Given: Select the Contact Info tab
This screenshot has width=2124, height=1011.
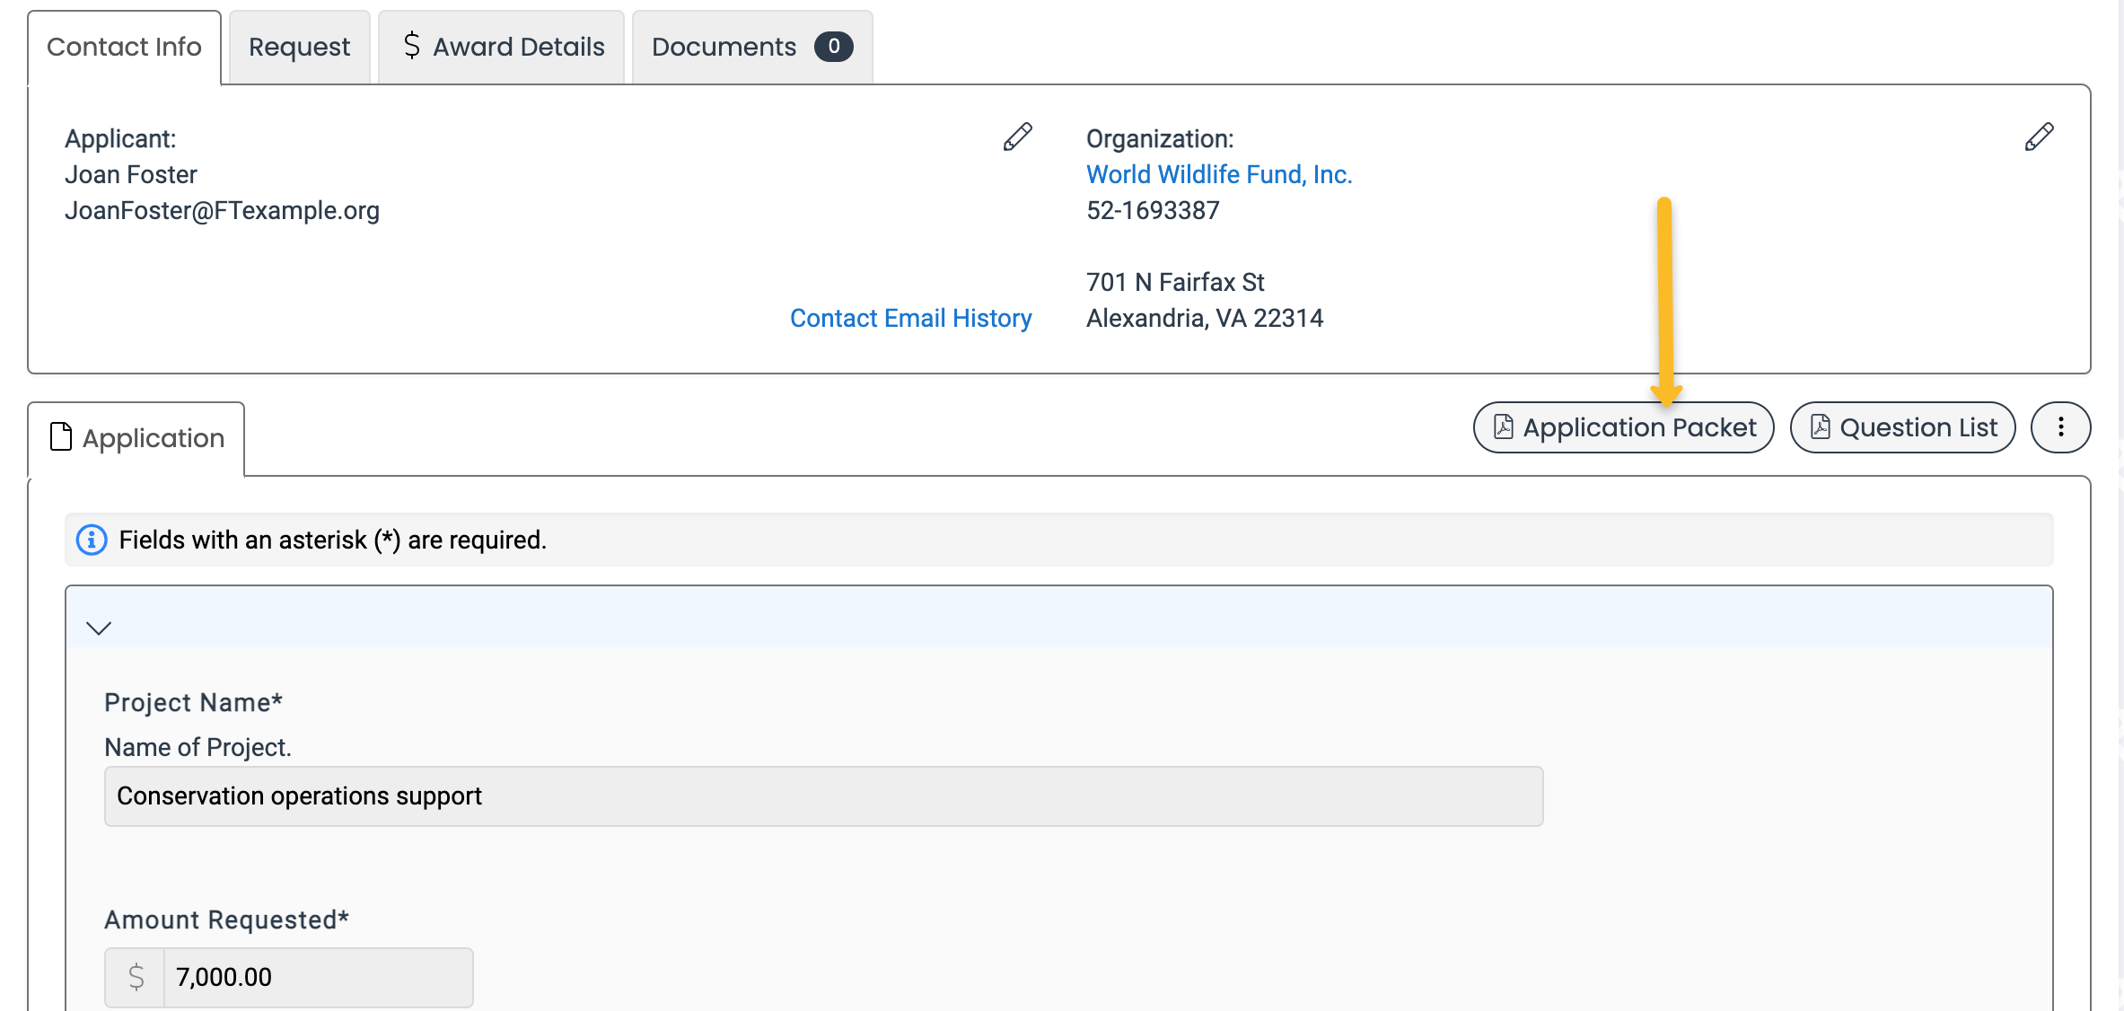Looking at the screenshot, I should coord(124,47).
